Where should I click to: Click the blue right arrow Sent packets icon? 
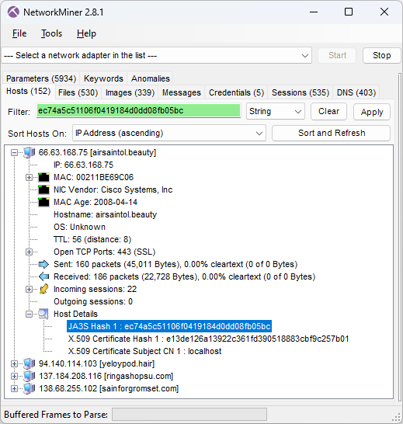pyautogui.click(x=43, y=264)
